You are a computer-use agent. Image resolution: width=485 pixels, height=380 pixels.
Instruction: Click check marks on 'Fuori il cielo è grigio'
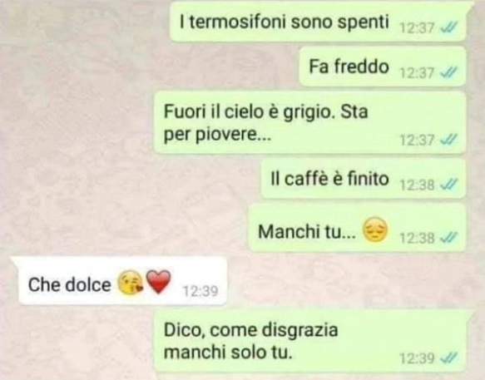448,140
